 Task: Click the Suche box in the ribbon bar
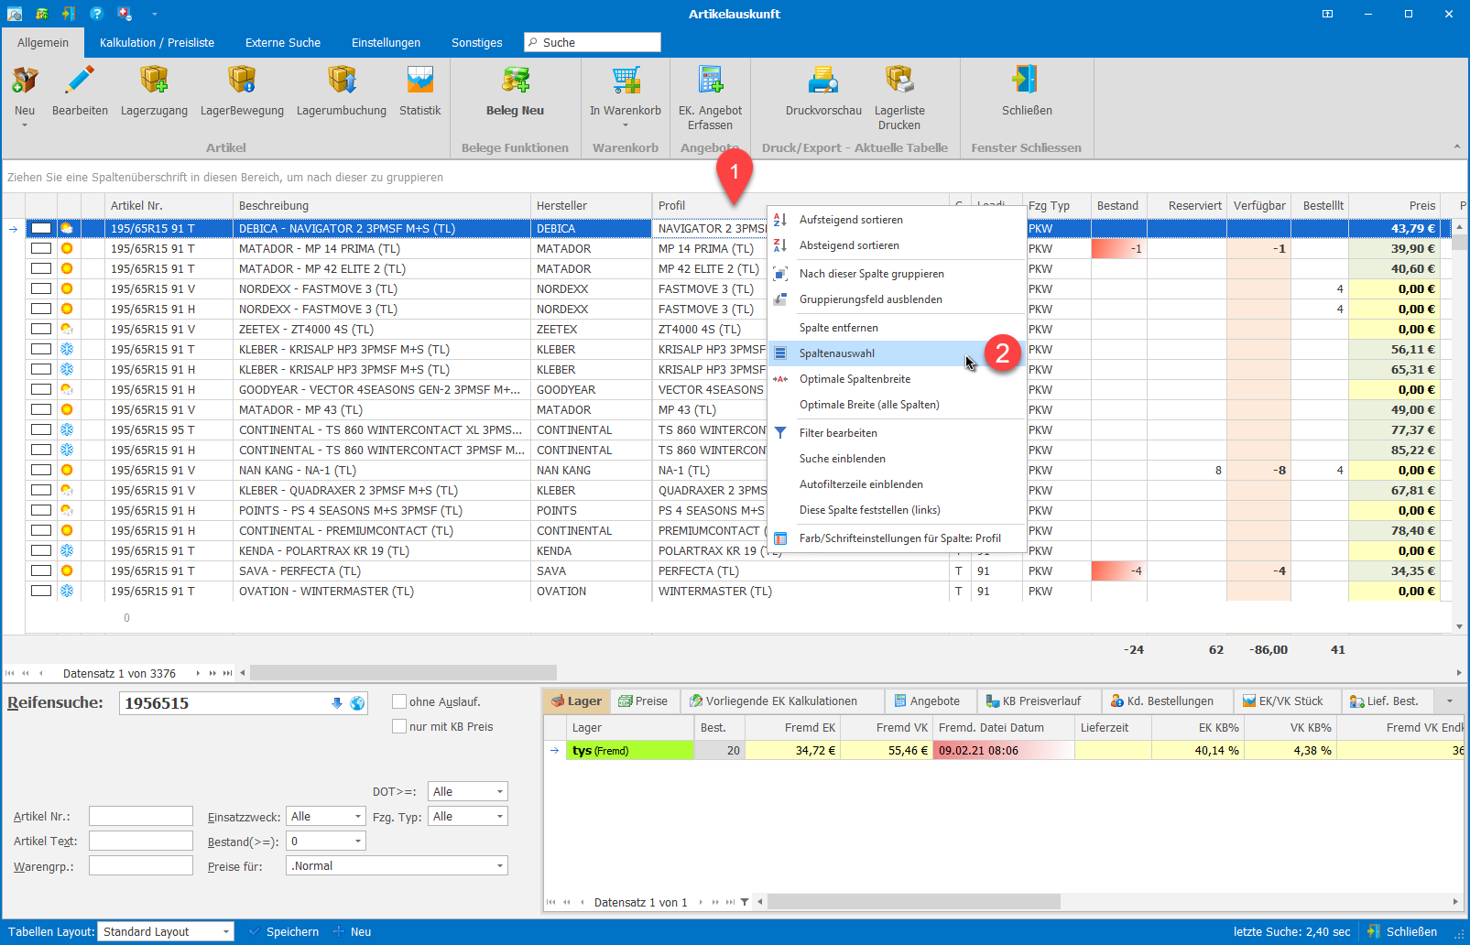click(592, 42)
